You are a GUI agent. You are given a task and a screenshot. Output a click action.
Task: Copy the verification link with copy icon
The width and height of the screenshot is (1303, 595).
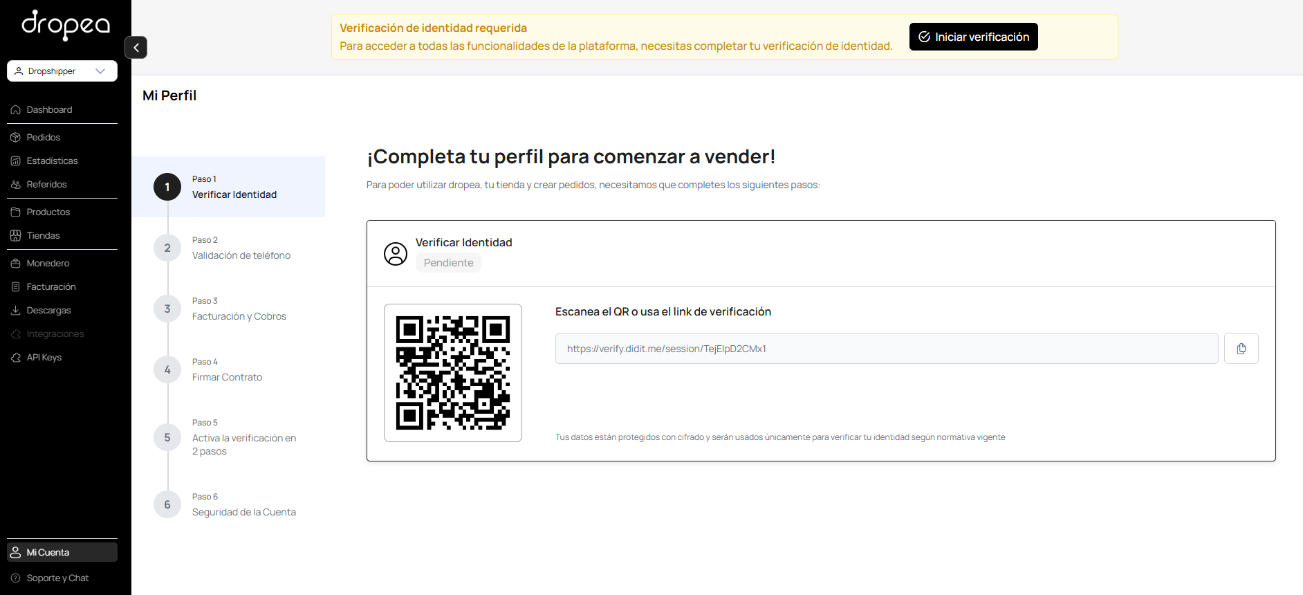[1241, 349]
